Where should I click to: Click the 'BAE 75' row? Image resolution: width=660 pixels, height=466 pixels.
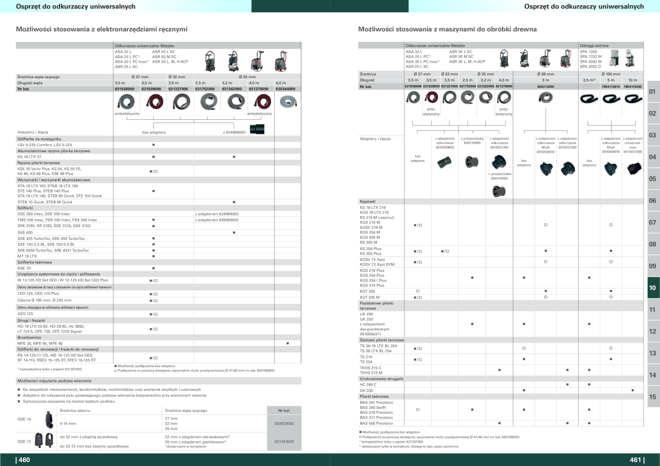pyautogui.click(x=159, y=268)
